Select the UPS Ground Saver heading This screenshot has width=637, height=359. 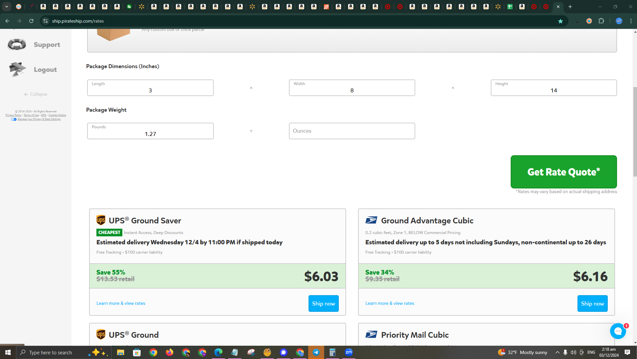[145, 220]
